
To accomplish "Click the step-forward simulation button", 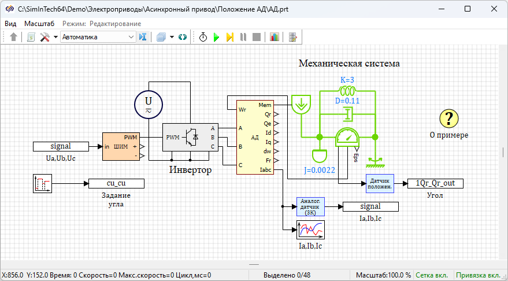I will 229,37.
